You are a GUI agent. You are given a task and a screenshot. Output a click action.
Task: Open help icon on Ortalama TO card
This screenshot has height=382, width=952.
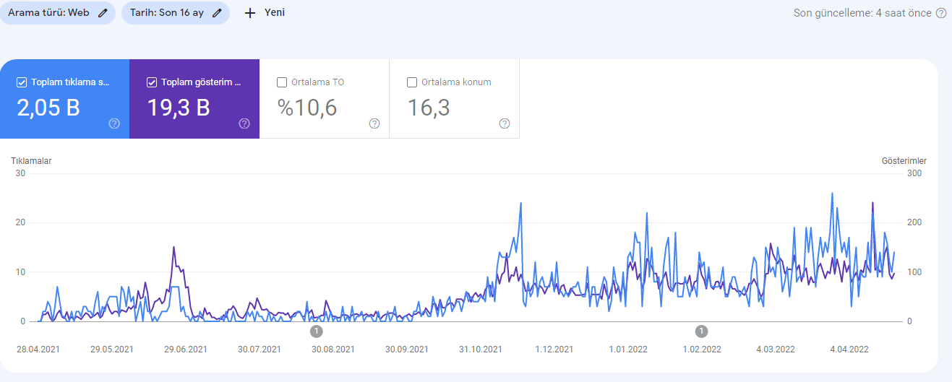point(374,123)
